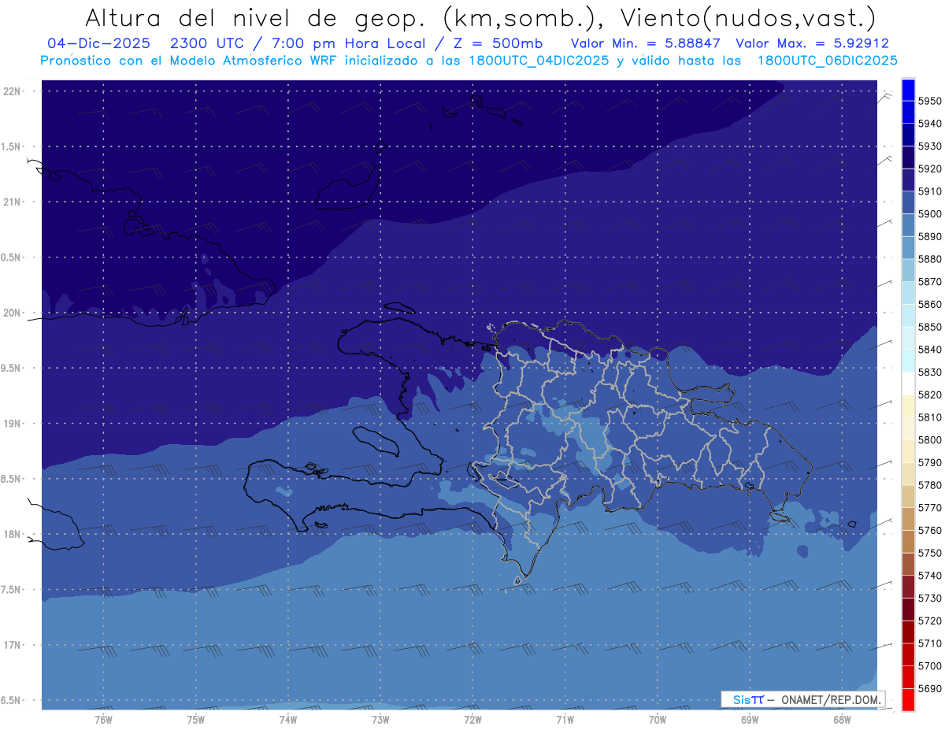Click the 5900 colorbar label

[930, 213]
